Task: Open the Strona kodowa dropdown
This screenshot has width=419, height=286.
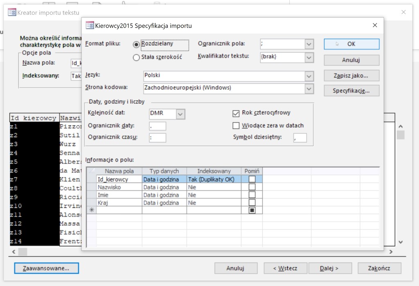Action: pyautogui.click(x=309, y=88)
